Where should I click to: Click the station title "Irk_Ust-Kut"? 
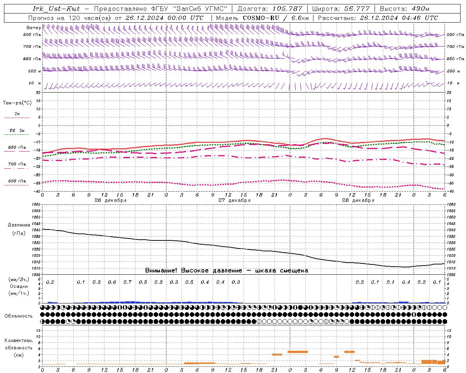56,9
